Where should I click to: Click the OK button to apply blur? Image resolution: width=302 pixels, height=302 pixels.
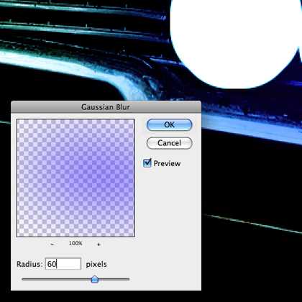click(169, 124)
